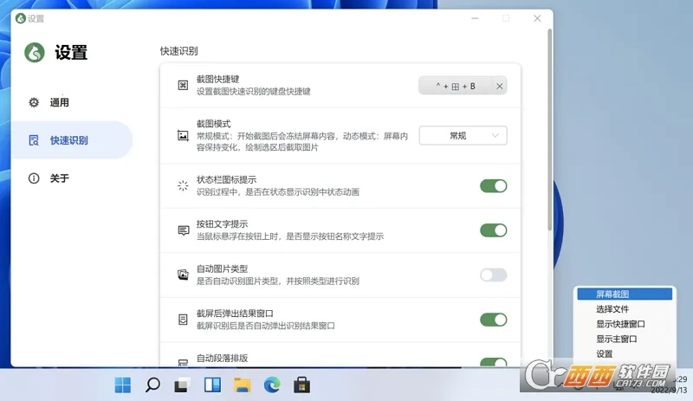
Task: Open the Windows Start button on taskbar
Action: coord(124,385)
